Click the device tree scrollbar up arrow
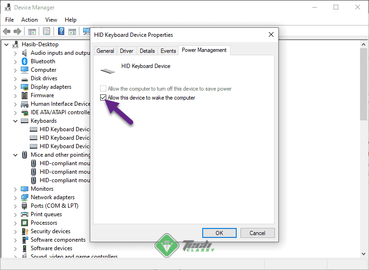 coord(363,44)
